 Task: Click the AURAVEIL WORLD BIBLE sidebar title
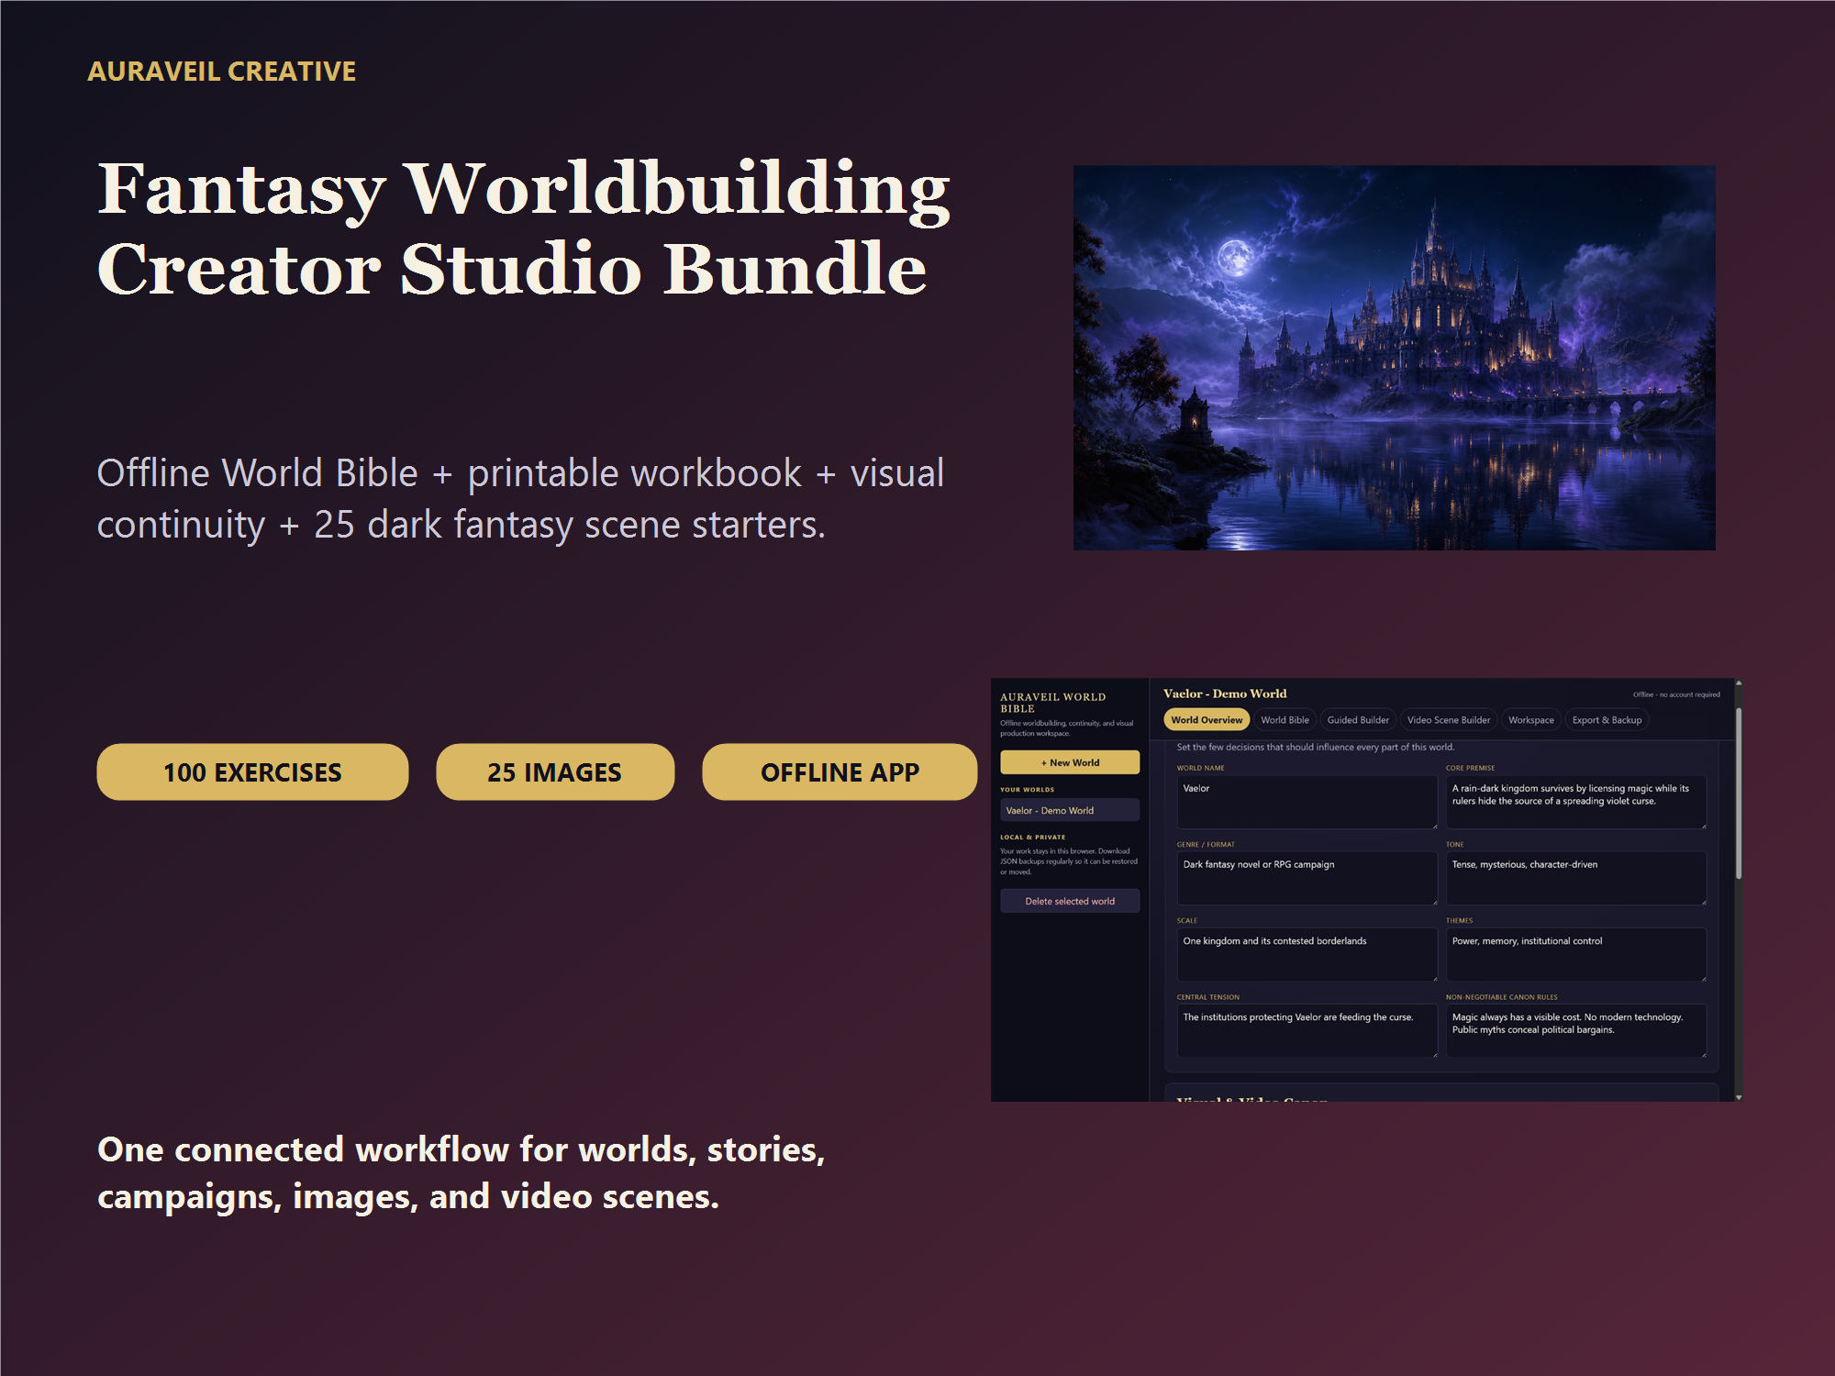click(x=1052, y=703)
